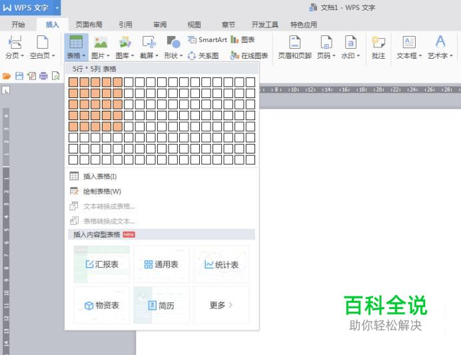This screenshot has width=461, height=355.
Task: Click the 图片 picture icon
Action: (101, 42)
